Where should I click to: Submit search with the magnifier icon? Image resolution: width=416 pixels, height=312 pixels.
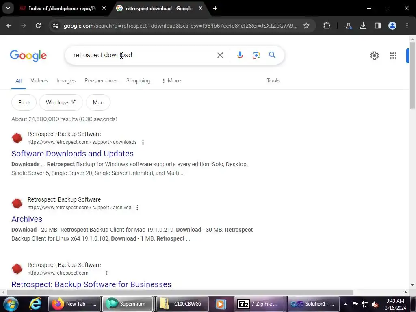click(272, 55)
